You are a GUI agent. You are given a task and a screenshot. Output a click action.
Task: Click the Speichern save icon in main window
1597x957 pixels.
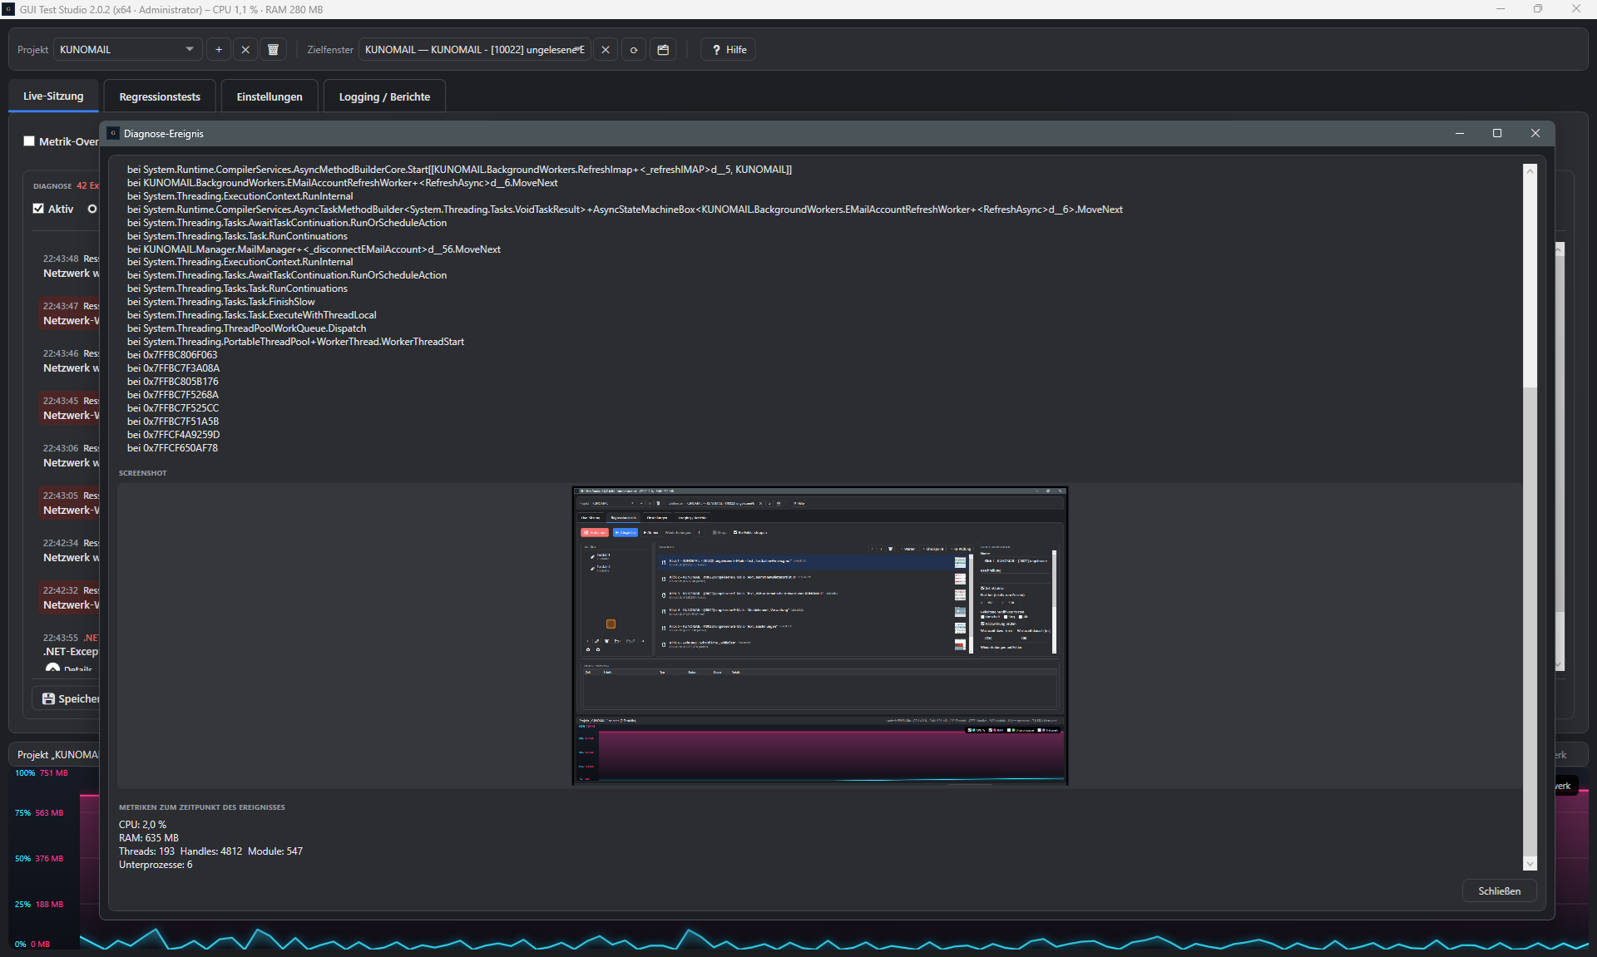click(49, 699)
